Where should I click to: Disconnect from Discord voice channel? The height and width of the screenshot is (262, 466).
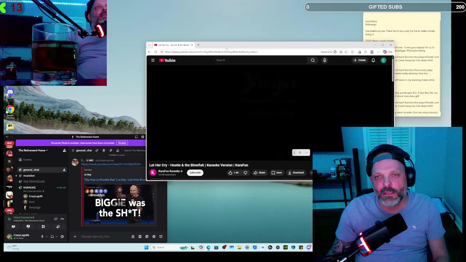click(x=62, y=219)
